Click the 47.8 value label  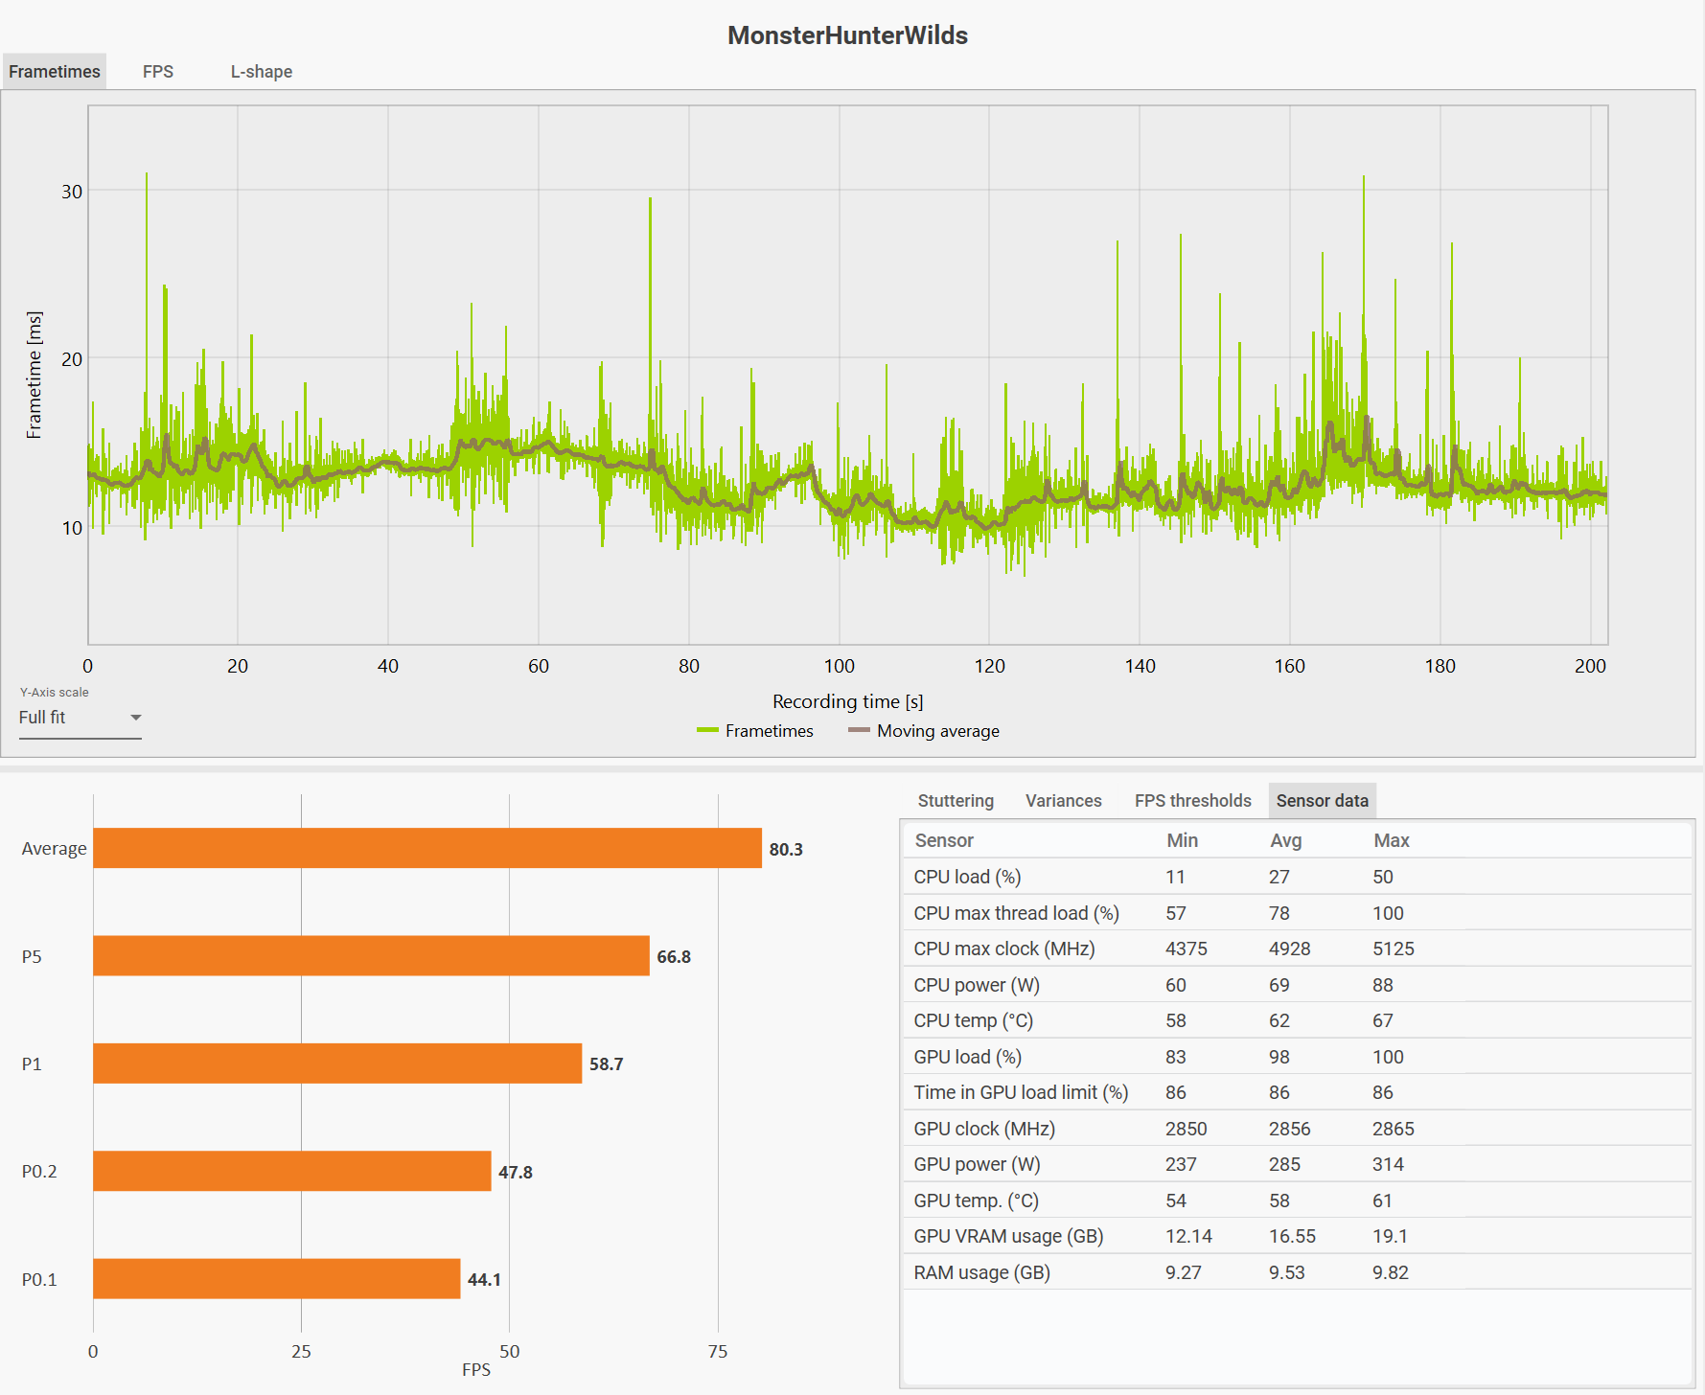516,1173
